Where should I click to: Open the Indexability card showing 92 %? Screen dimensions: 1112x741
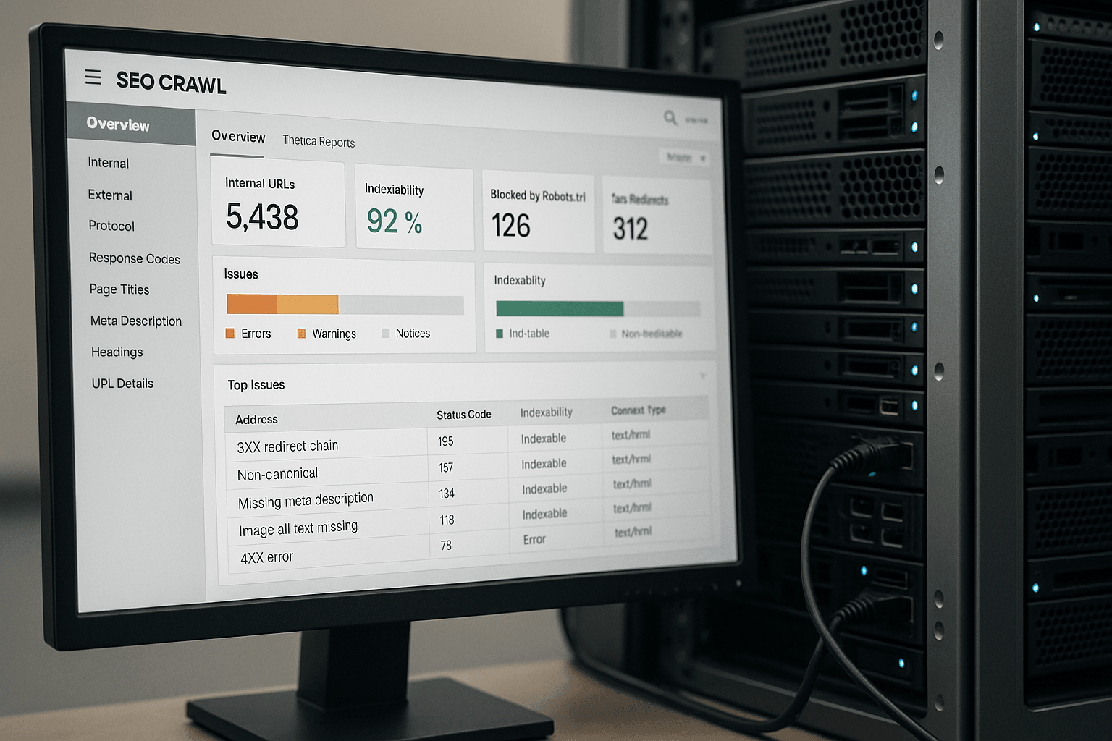414,208
